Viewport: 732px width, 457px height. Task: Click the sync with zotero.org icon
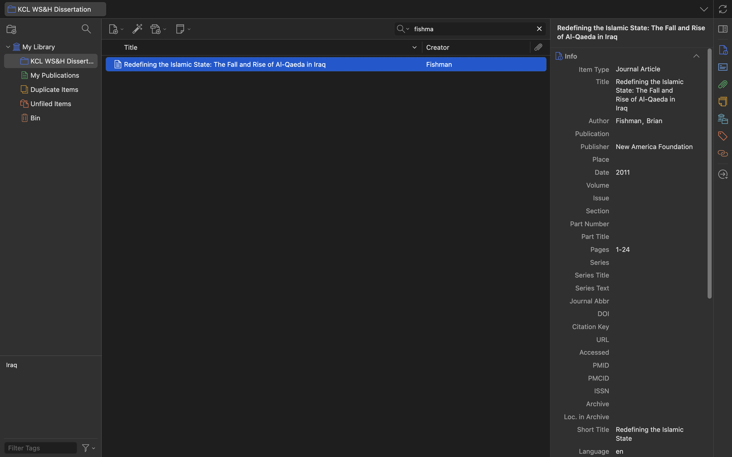tap(723, 9)
